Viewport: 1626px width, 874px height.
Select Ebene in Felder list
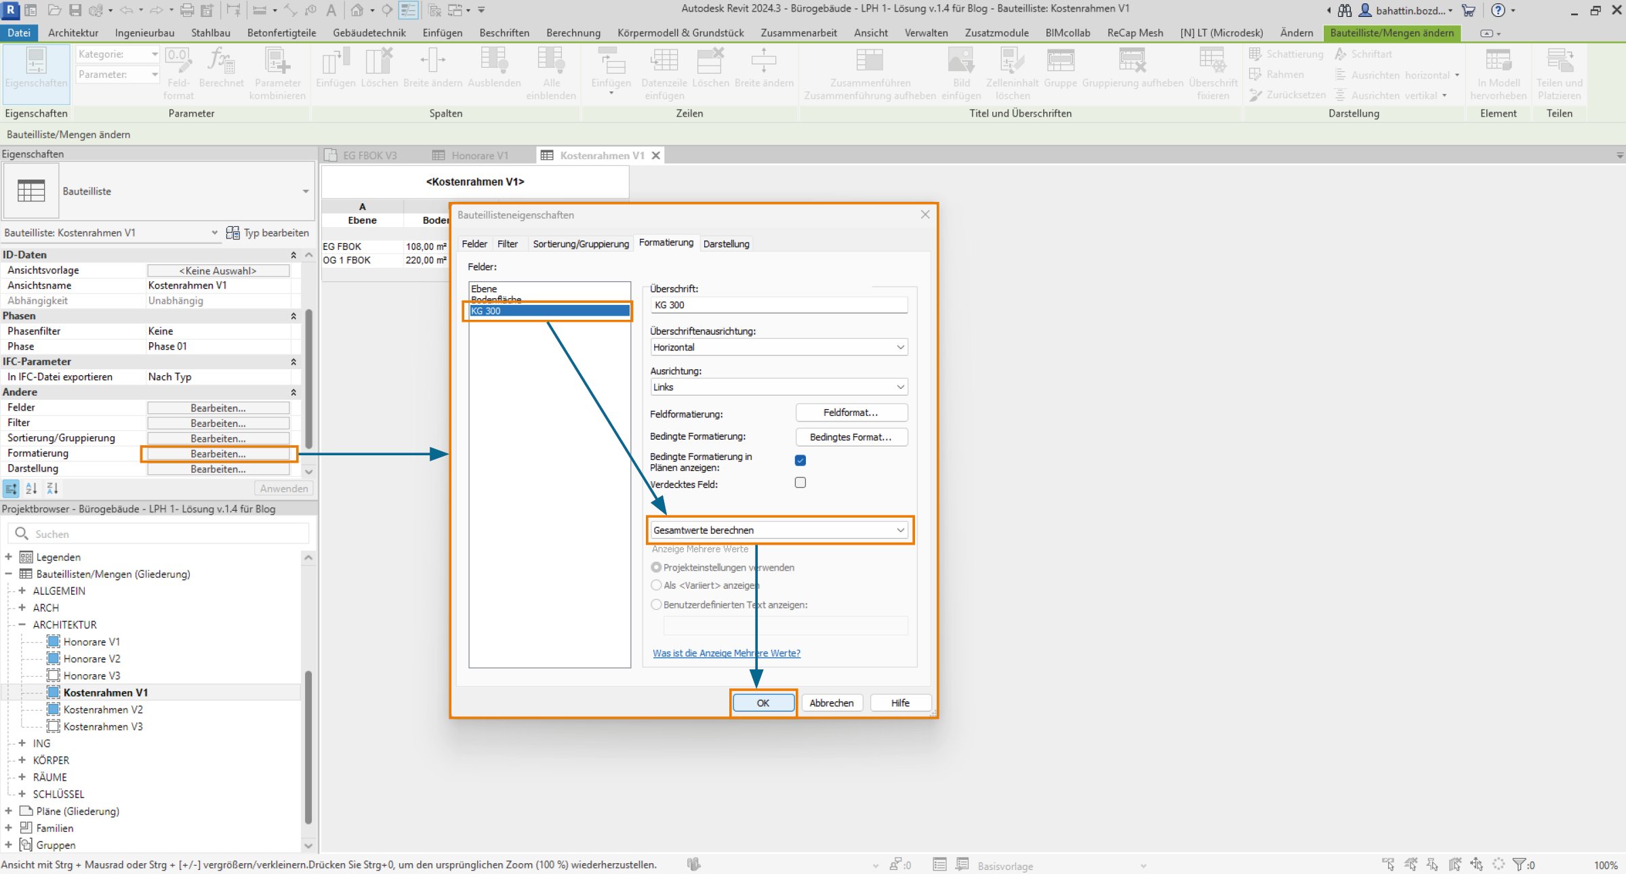(550, 289)
